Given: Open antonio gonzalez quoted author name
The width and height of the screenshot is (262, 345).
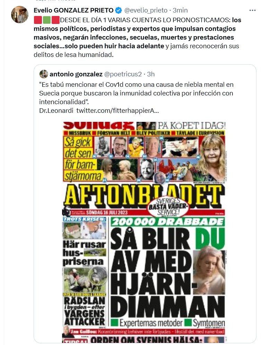Looking at the screenshot, I should 76,74.
